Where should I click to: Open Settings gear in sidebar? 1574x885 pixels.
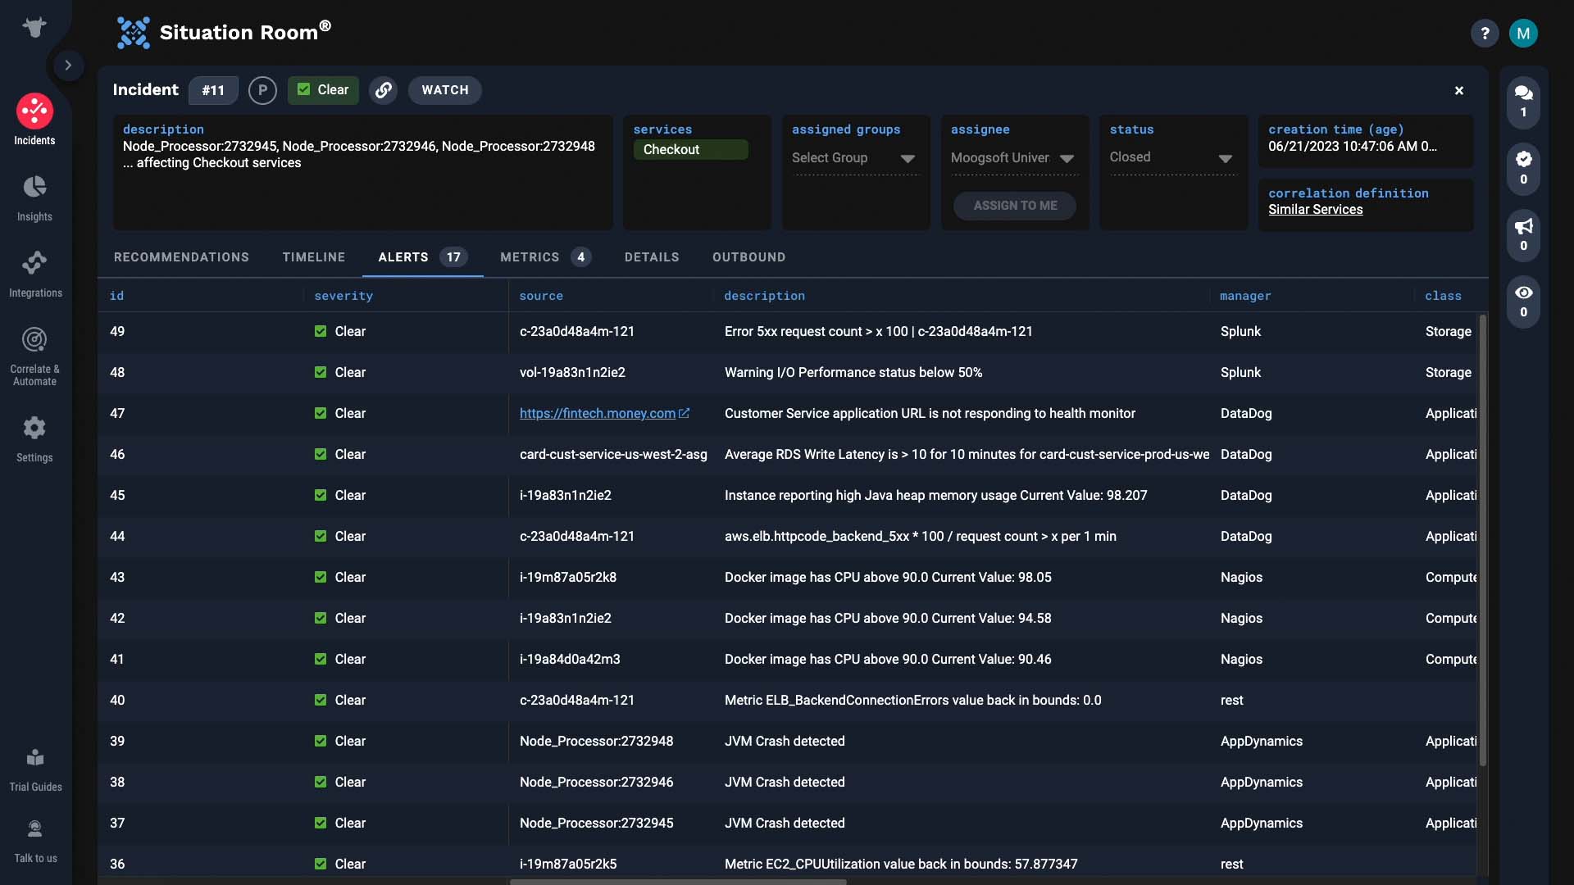point(34,428)
